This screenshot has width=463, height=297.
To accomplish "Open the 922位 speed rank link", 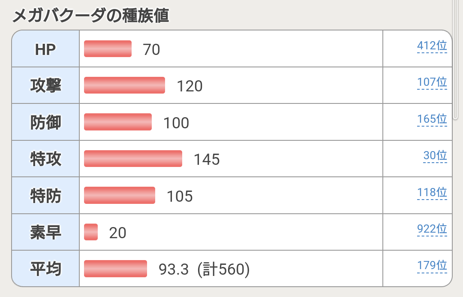I will pos(432,229).
